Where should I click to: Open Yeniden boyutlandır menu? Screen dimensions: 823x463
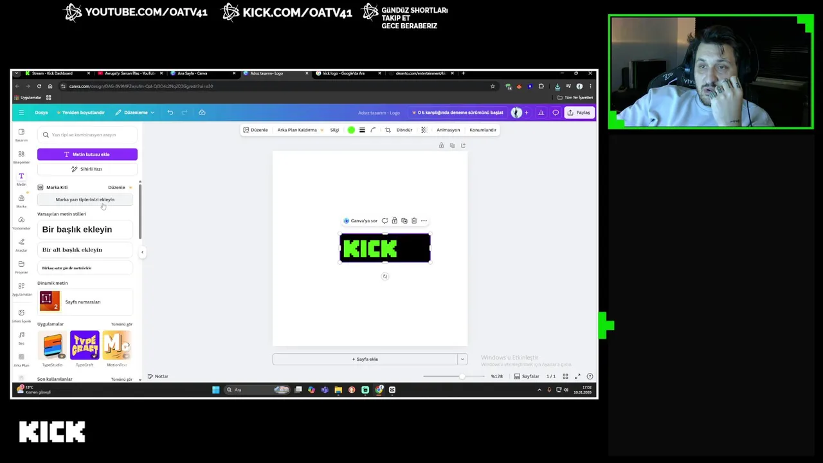(80, 113)
